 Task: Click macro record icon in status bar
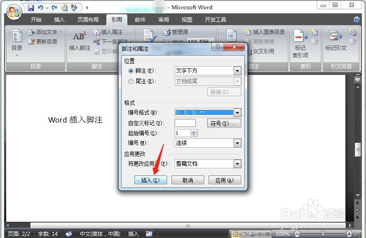point(149,234)
